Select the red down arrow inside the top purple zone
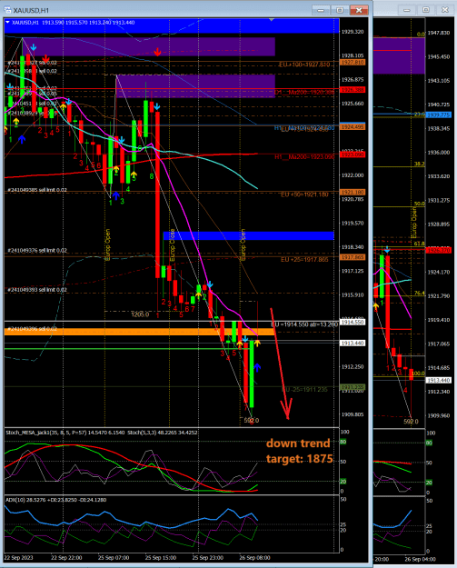Viewport: 457px width, 568px height. [157, 53]
